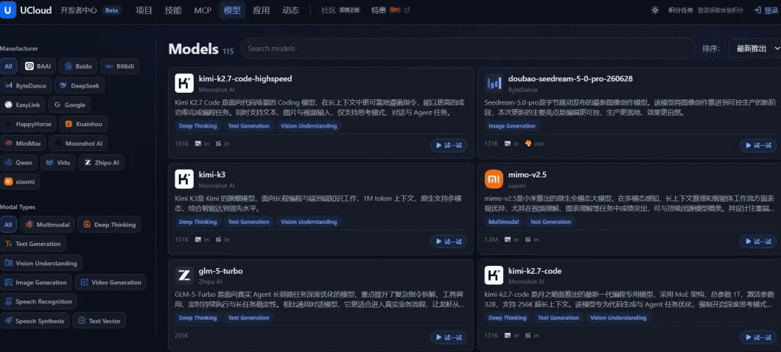Open the kimi-k3 model title
The image size is (781, 352).
tap(212, 175)
